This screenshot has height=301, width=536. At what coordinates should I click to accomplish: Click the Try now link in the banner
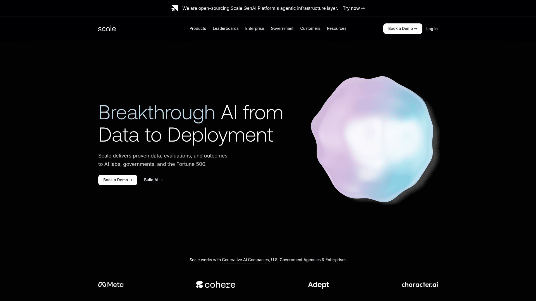(353, 8)
